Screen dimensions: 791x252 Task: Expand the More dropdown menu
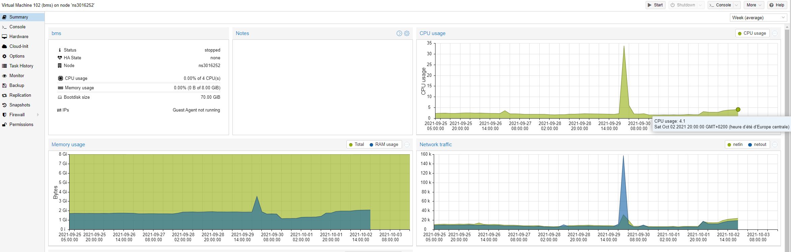click(x=754, y=5)
